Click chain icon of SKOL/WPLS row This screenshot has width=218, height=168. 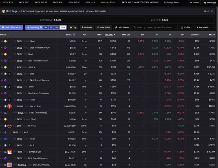point(5,48)
